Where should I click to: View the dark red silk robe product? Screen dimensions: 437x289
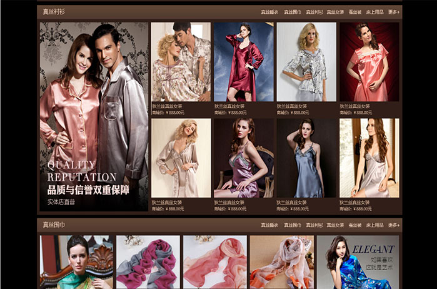244,62
